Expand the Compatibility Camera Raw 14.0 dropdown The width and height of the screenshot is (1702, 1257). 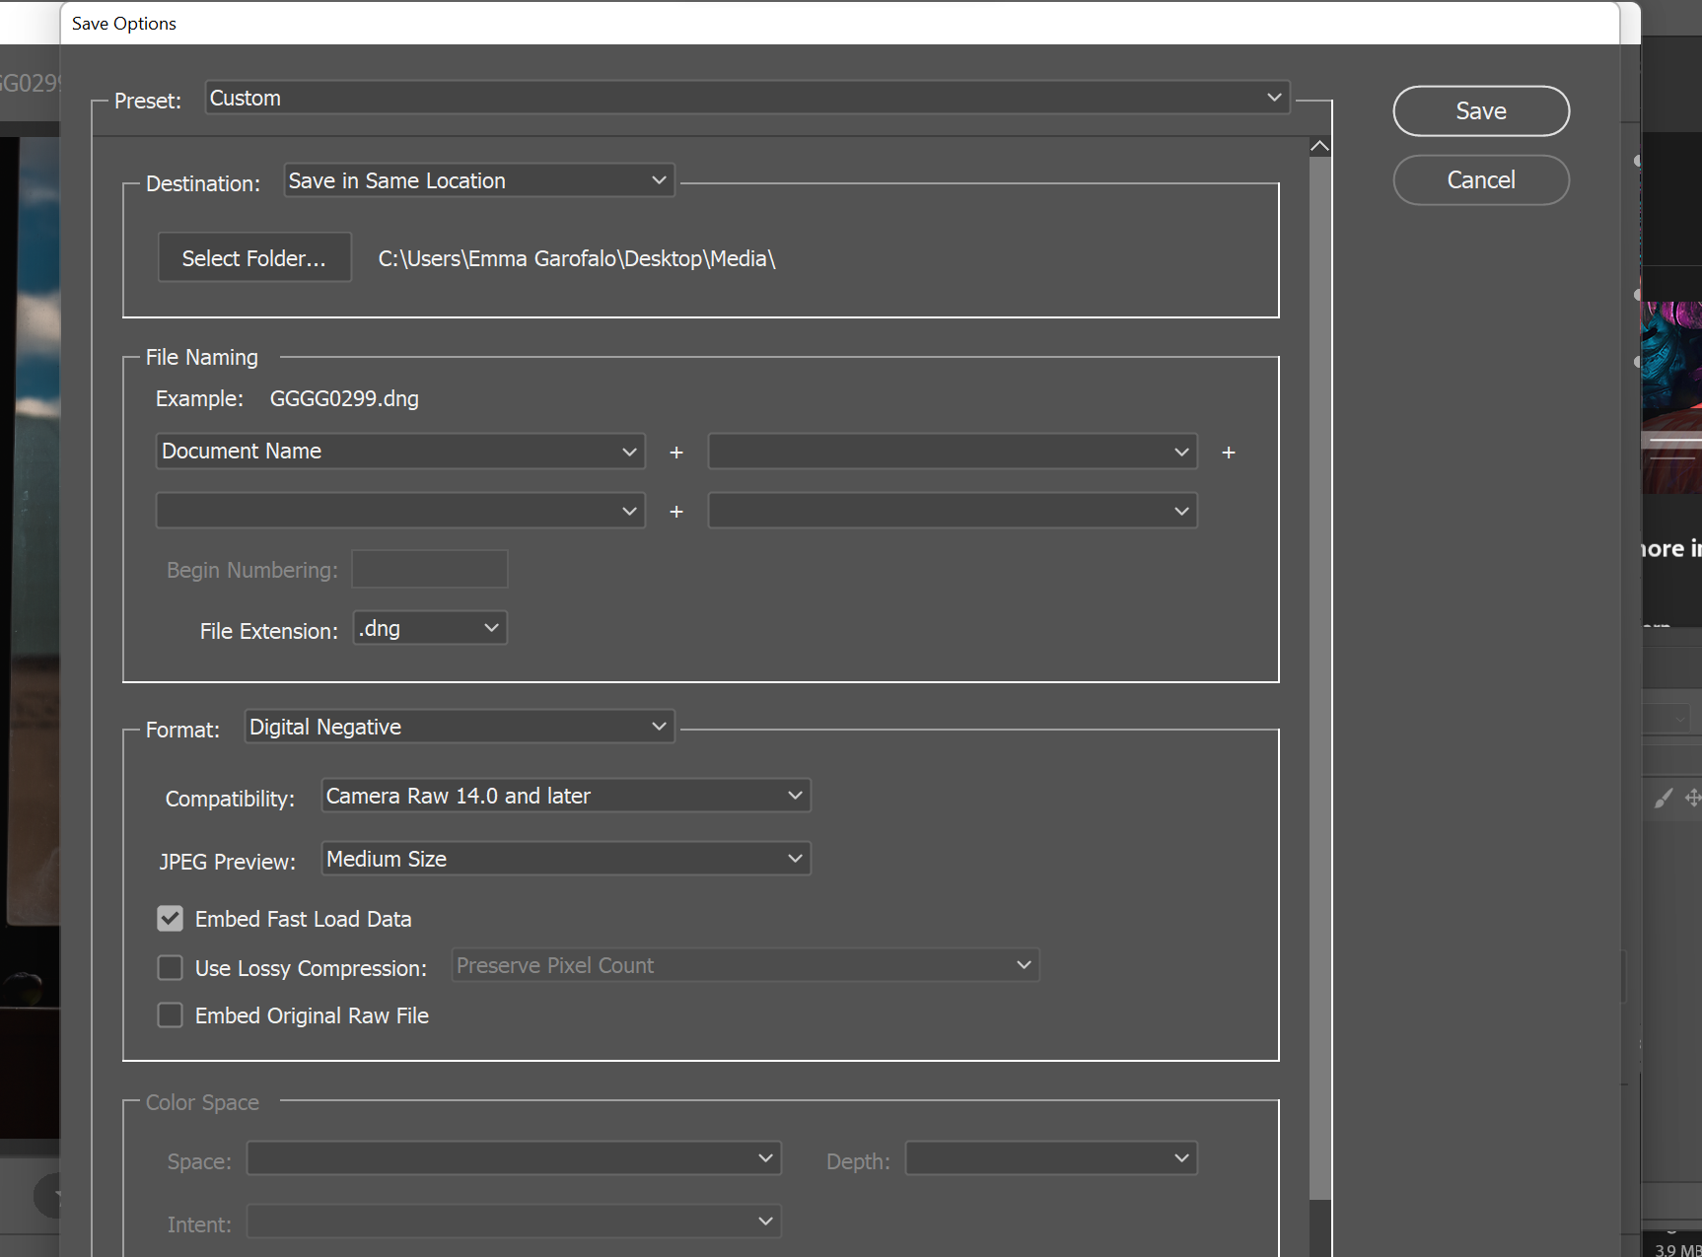pyautogui.click(x=565, y=796)
